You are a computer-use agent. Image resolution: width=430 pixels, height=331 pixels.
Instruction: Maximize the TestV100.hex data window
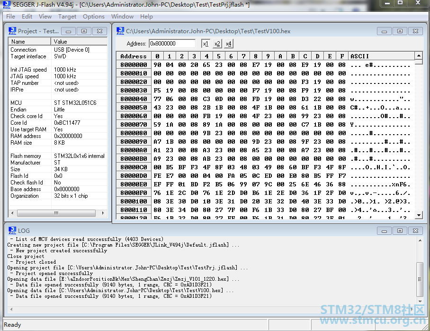click(x=400, y=31)
